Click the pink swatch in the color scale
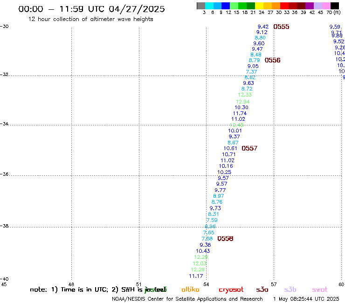Viewport: 345px width, 303px height. click(326, 6)
